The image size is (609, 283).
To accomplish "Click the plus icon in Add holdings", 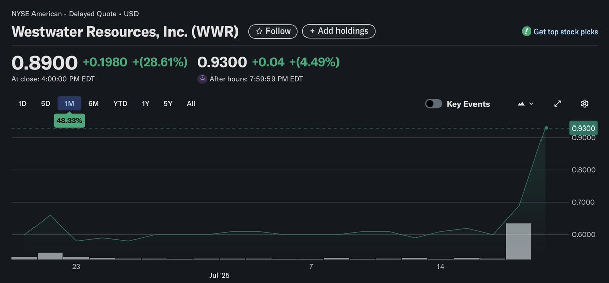I will 312,31.
